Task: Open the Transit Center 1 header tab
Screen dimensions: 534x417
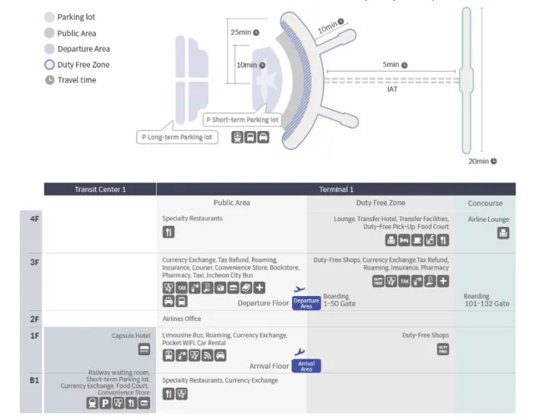Action: pos(100,189)
